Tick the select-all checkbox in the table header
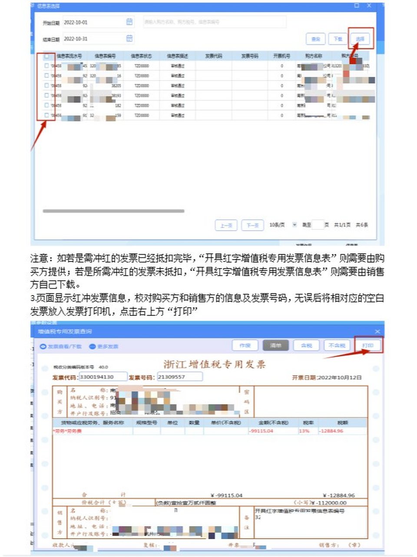Image resolution: width=417 pixels, height=557 pixels. pos(46,56)
